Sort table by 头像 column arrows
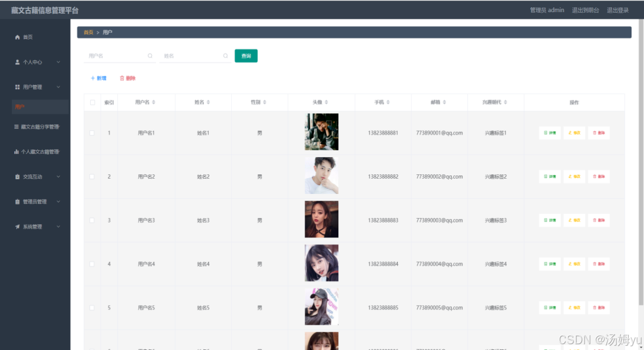 326,102
